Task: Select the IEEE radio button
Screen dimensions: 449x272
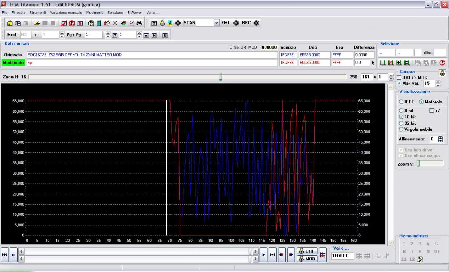Action: [x=401, y=102]
